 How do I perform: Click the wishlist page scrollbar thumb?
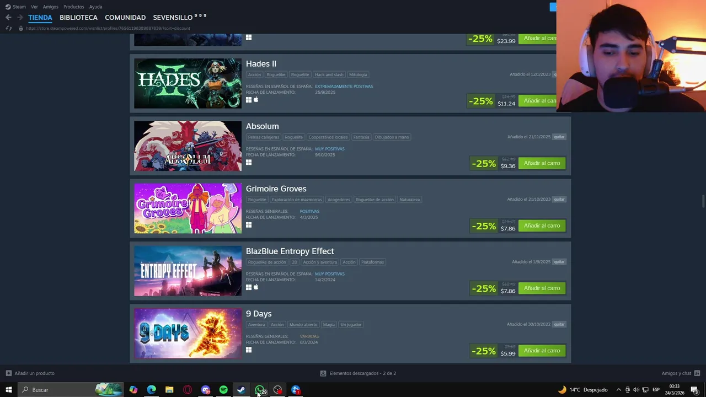(703, 201)
